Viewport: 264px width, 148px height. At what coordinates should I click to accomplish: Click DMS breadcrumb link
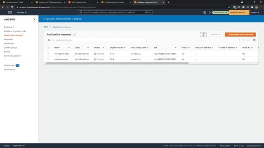[46, 27]
